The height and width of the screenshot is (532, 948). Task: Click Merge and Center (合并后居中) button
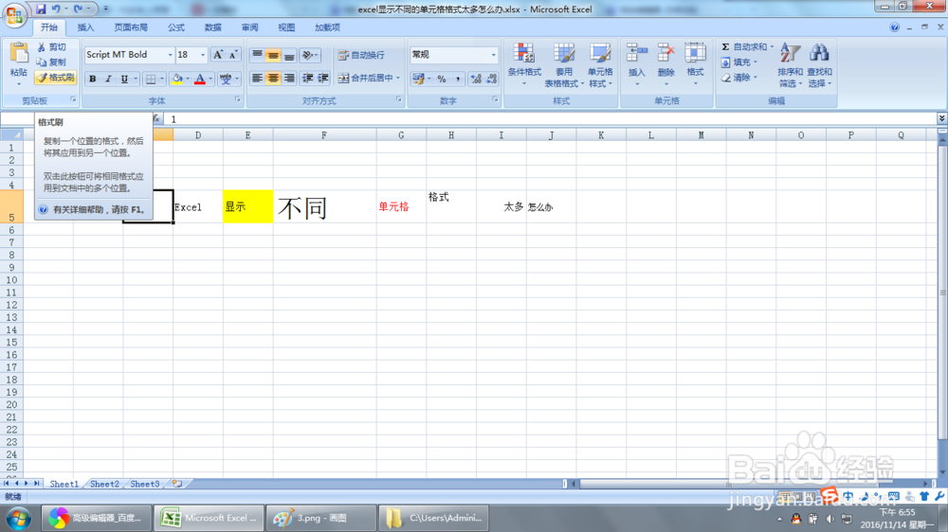click(365, 78)
